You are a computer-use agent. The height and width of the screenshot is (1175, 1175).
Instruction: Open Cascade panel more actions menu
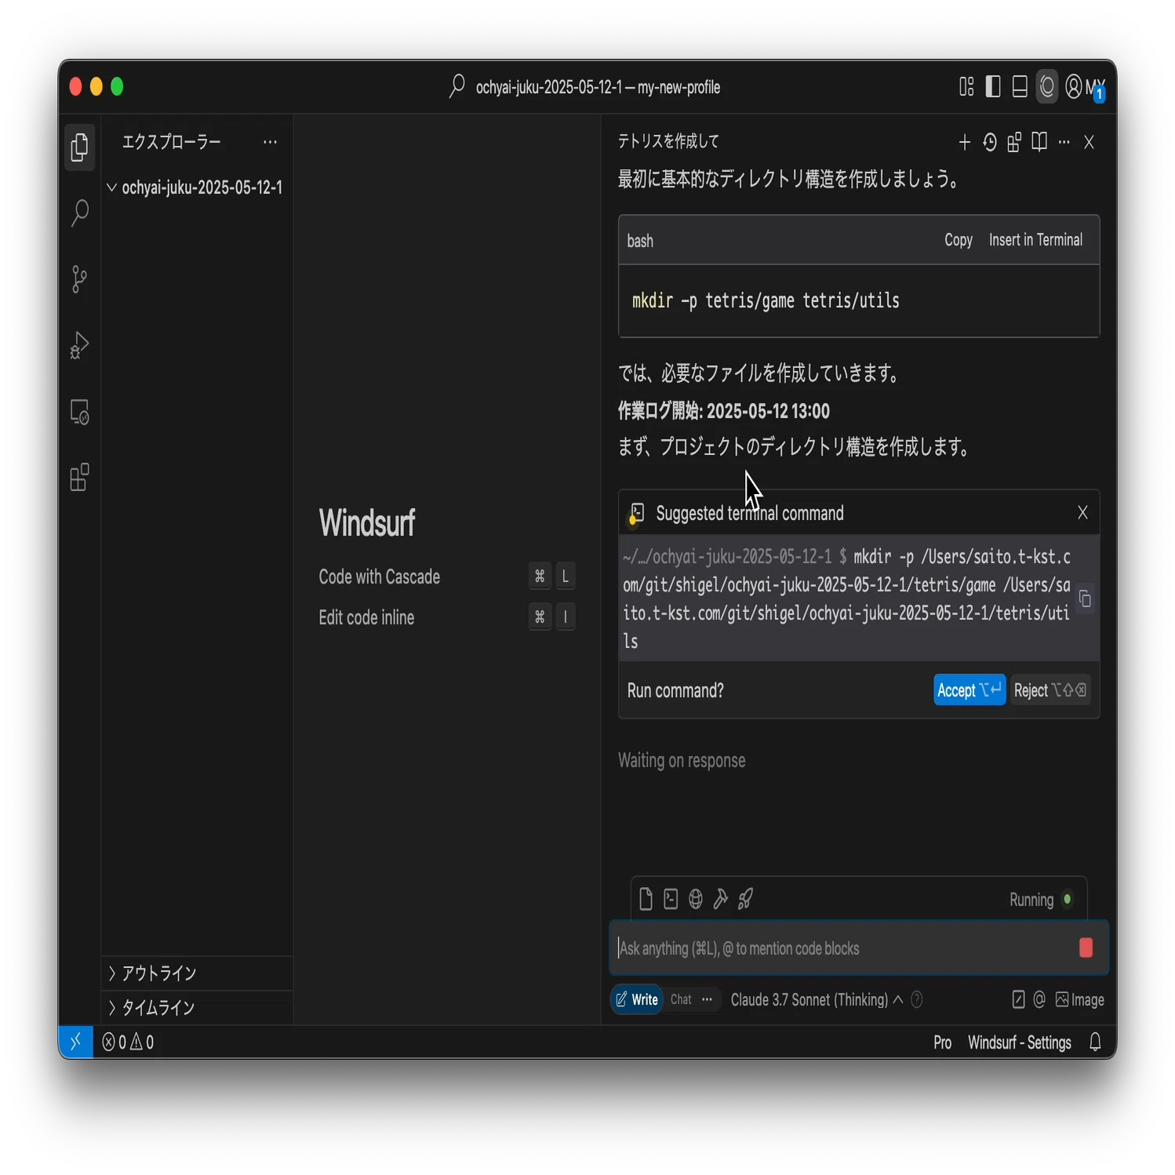1064,142
